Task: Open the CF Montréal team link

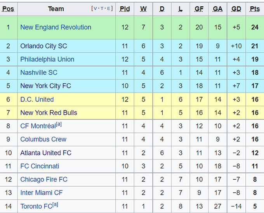Action: pos(37,126)
